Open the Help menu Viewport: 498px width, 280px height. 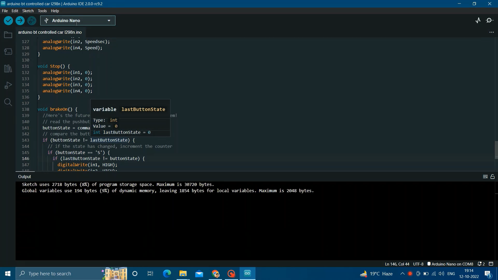tap(55, 11)
